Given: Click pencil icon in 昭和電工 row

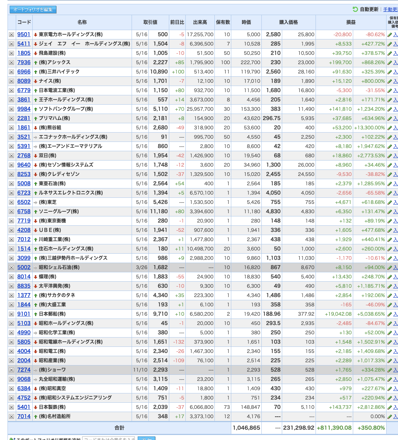Looking at the screenshot, I should click(x=390, y=351).
